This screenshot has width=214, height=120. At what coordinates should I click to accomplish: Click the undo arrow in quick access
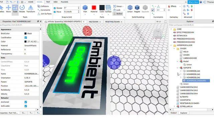11,2
